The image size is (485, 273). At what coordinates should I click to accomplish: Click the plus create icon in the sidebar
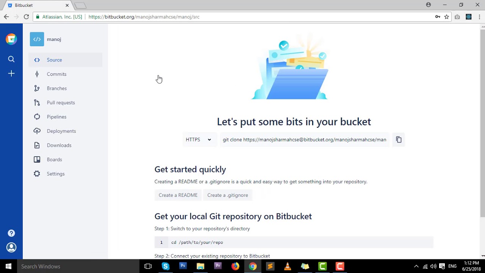[x=11, y=74]
